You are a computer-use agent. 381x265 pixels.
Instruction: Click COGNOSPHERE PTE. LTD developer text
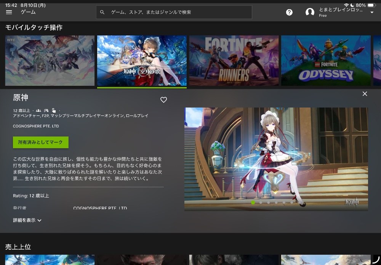coord(36,126)
